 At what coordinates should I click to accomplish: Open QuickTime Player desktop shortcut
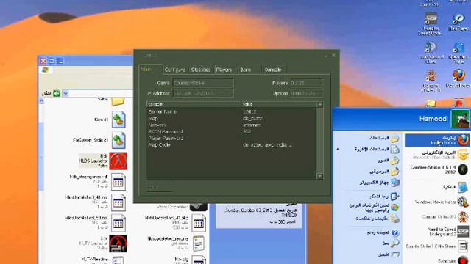[x=458, y=52]
